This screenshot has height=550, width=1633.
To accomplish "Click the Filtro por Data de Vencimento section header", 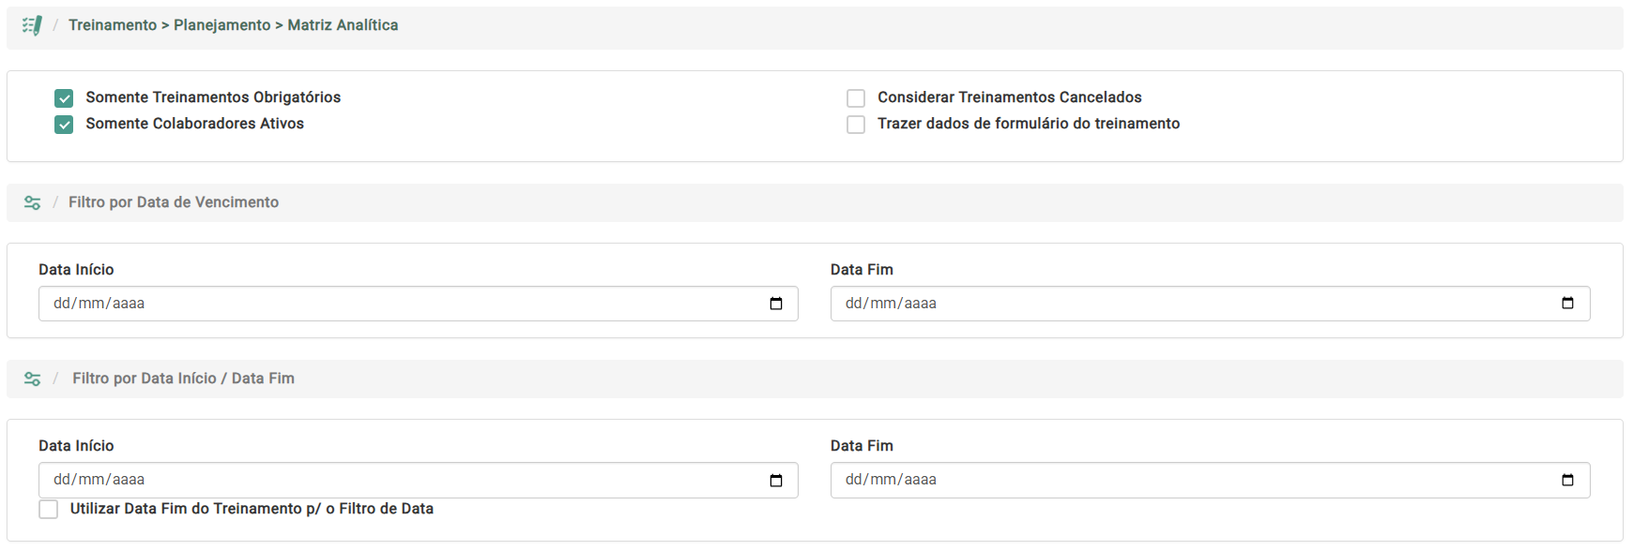I will pos(174,202).
